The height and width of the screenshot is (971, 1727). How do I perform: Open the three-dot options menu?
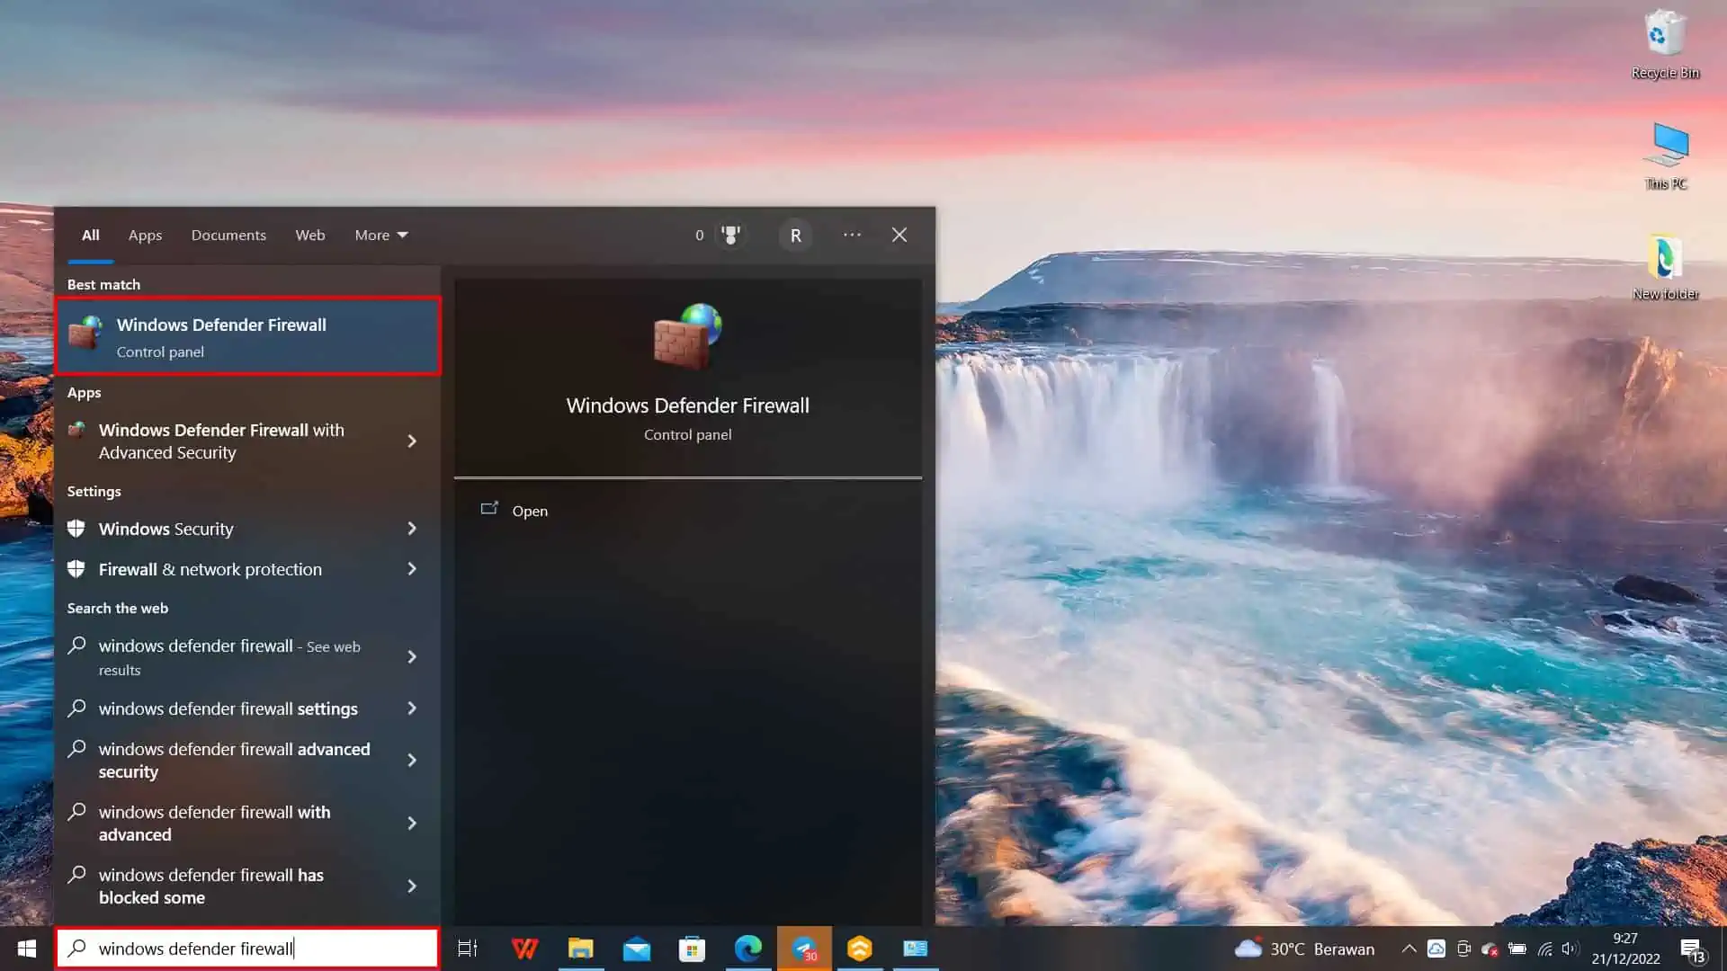852,235
